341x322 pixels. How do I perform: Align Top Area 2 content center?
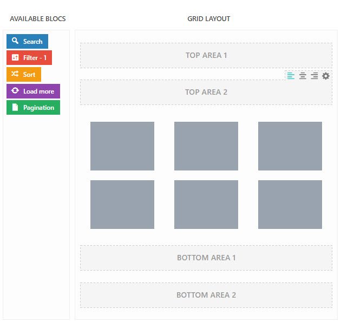point(303,76)
